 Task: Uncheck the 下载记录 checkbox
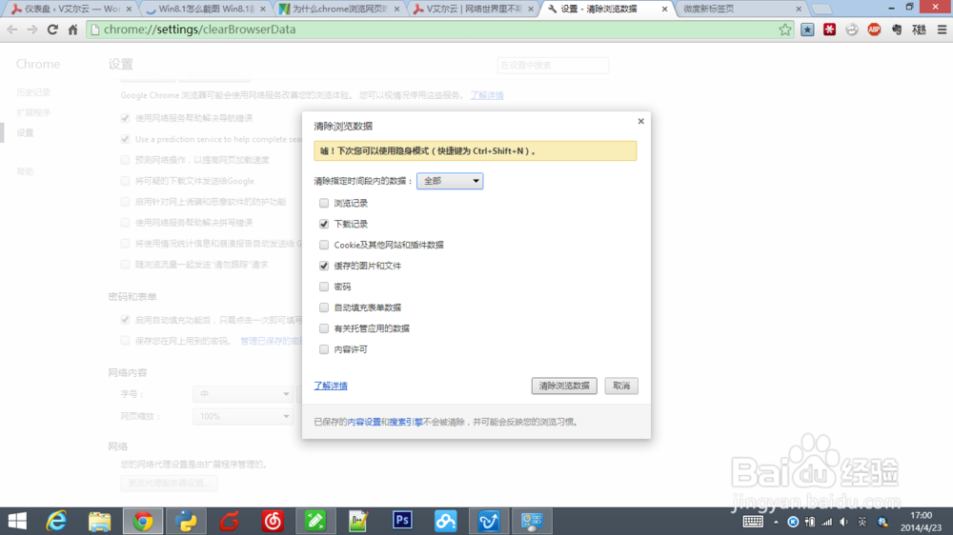click(324, 224)
